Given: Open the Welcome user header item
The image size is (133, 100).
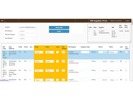Looking at the screenshot, I should pos(116,21).
